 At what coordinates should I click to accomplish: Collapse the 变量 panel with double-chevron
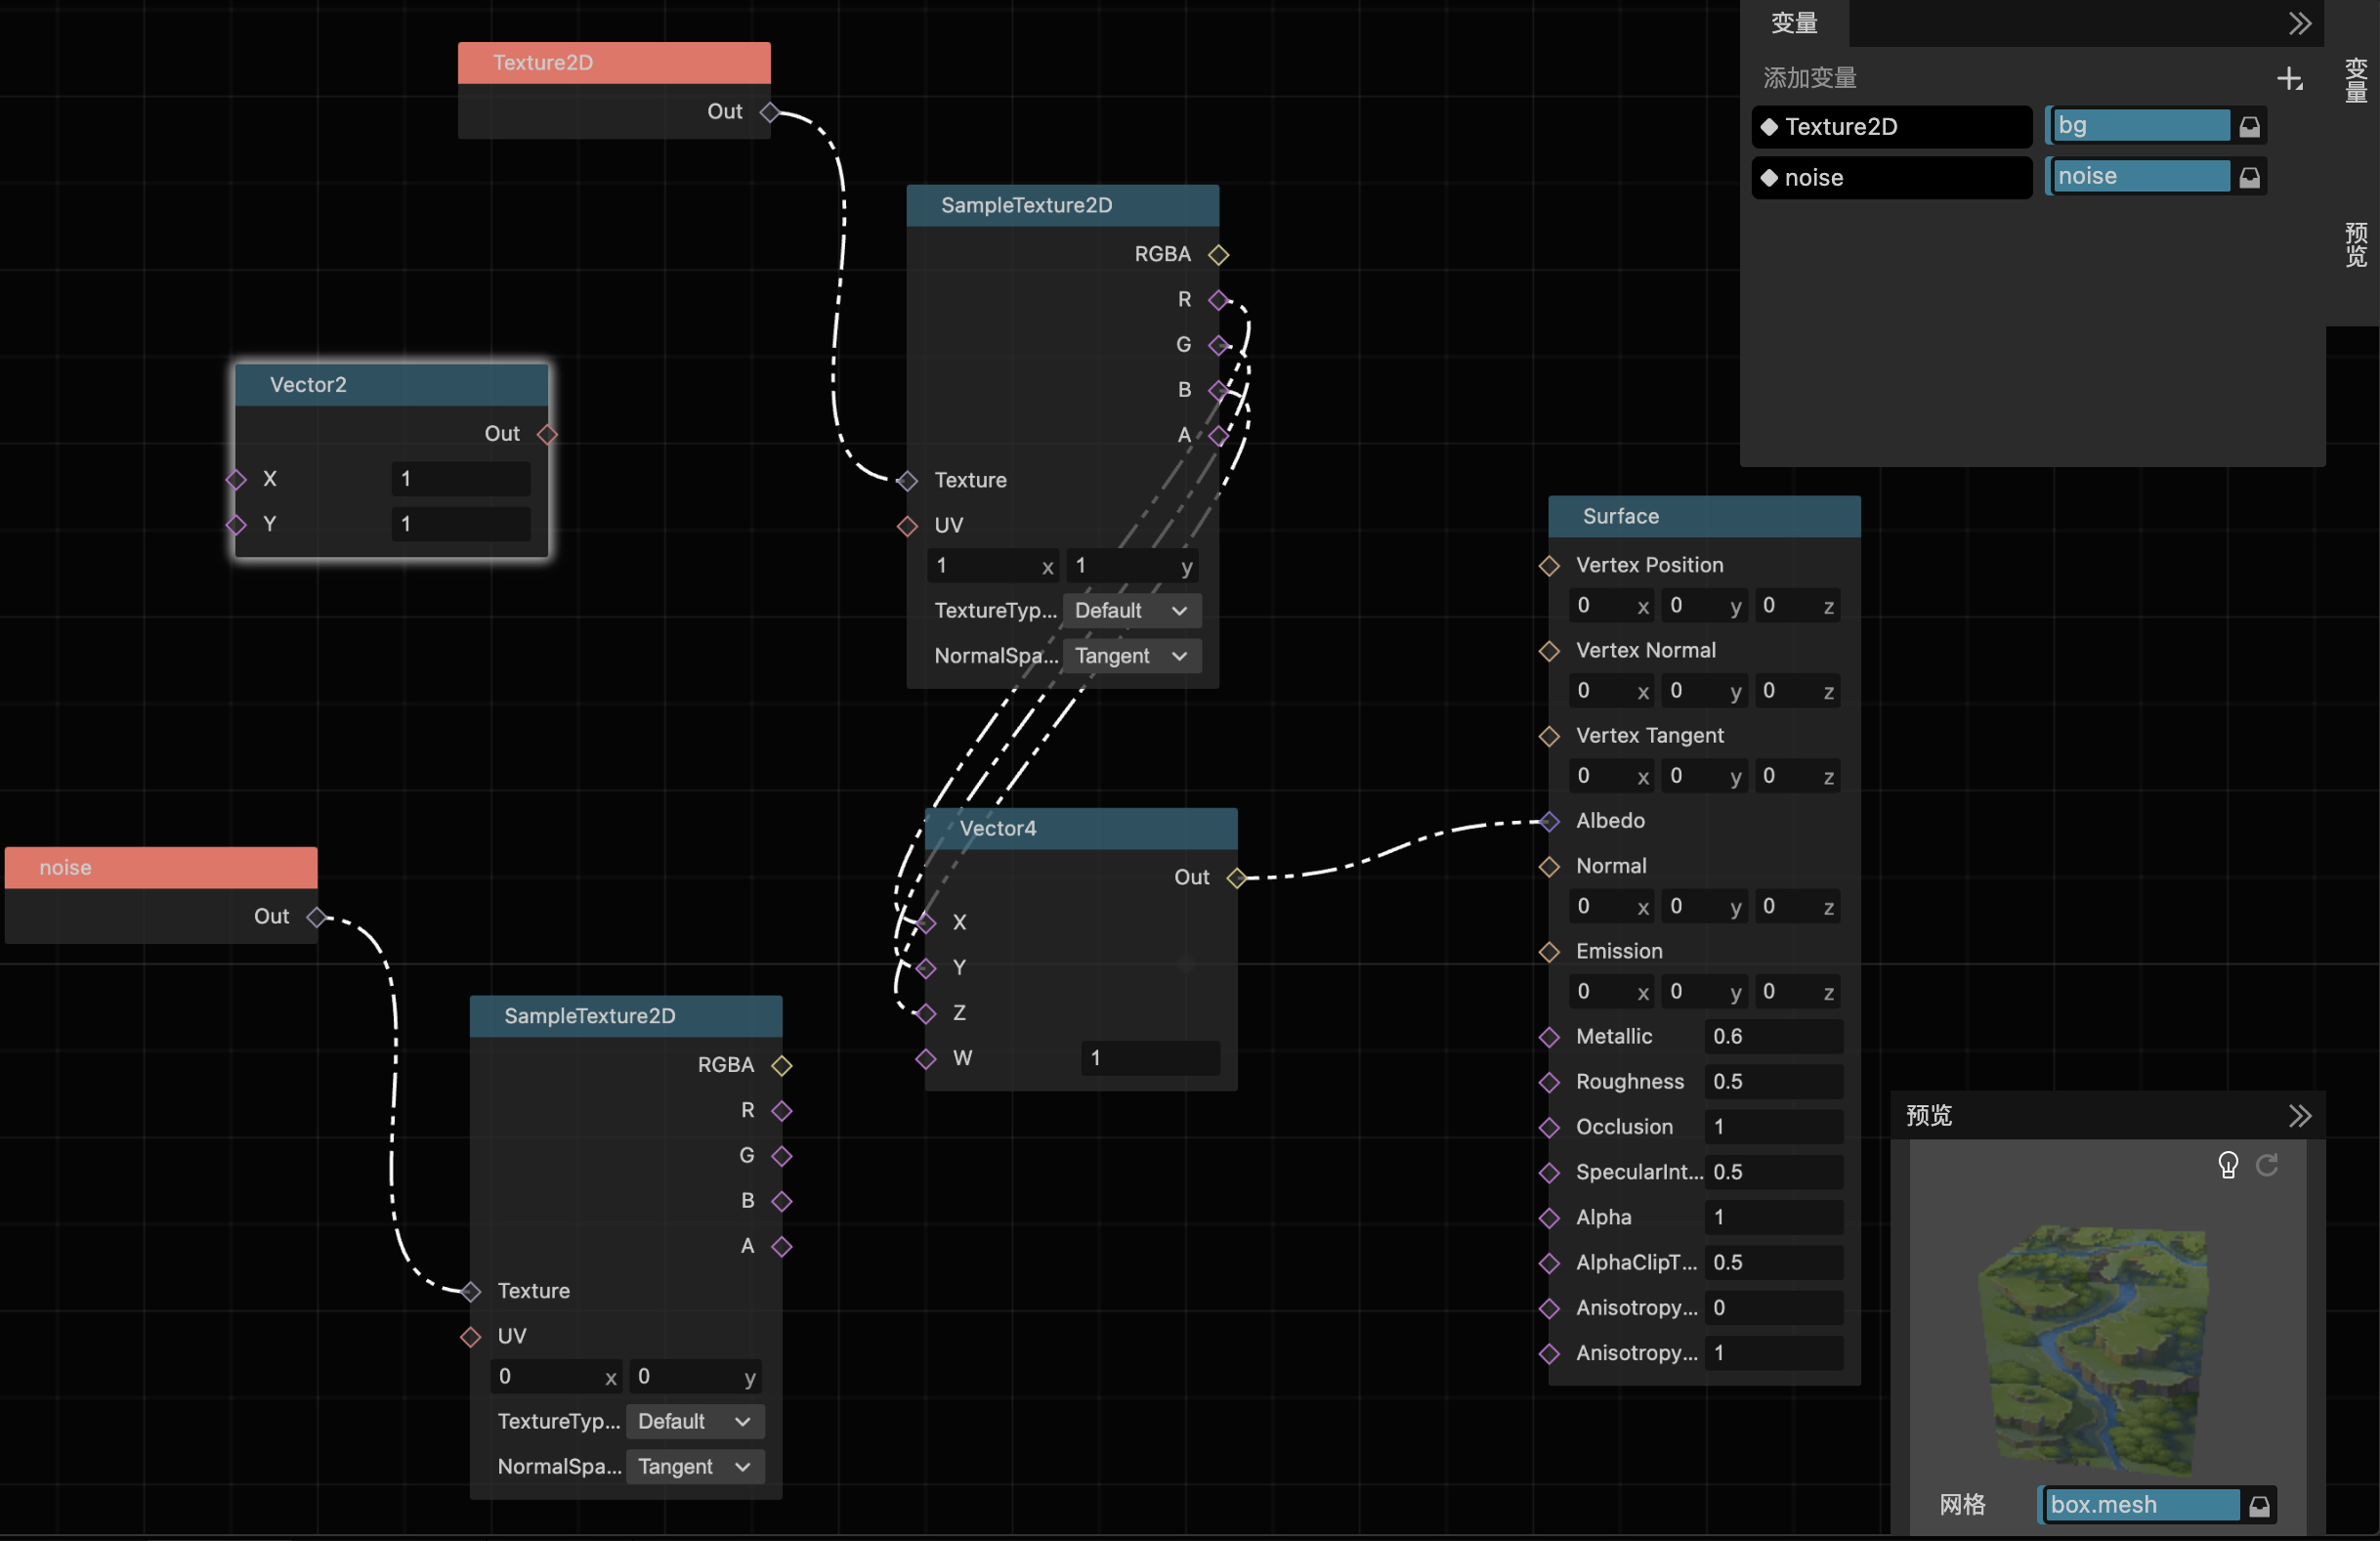(2299, 23)
